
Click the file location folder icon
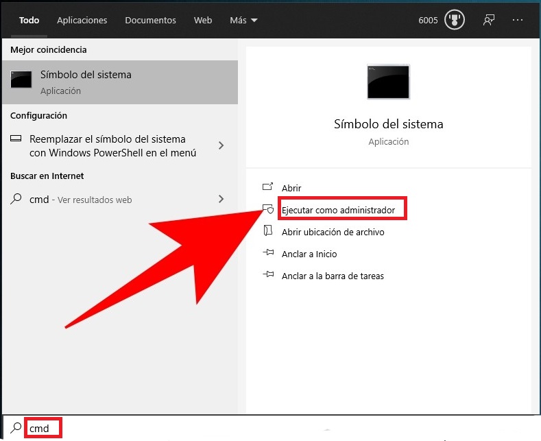point(267,230)
